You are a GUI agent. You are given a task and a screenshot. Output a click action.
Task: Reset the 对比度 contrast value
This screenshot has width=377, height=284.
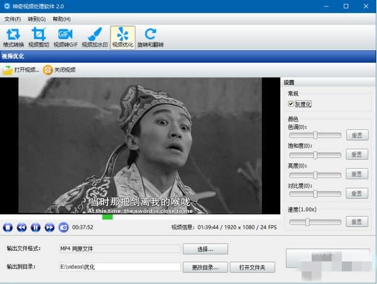pyautogui.click(x=357, y=194)
